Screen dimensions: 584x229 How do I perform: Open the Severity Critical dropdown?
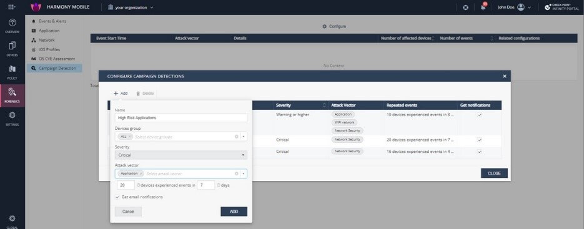181,155
